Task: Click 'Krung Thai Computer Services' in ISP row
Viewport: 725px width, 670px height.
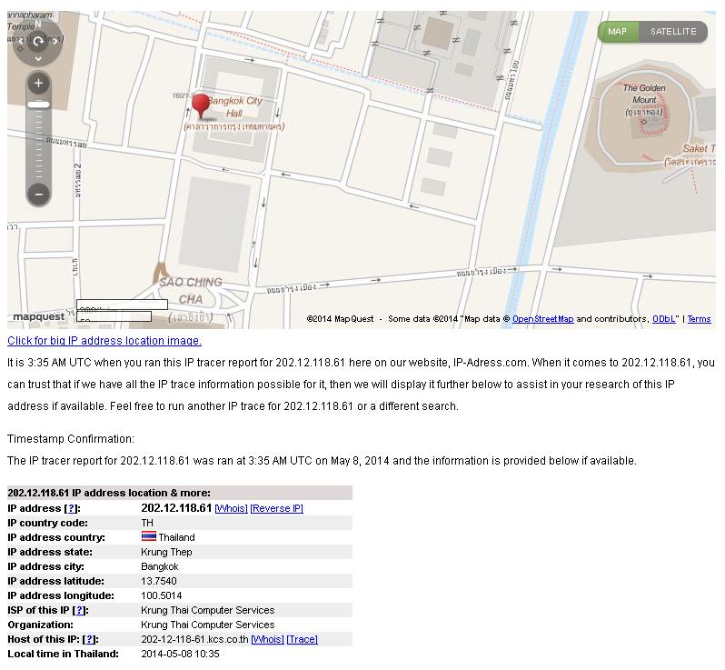Action: [208, 610]
